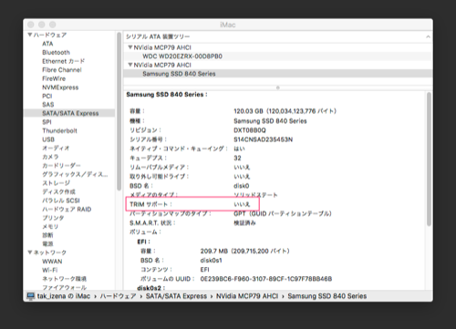
Task: Click the queue depth value 32
Action: [237, 158]
